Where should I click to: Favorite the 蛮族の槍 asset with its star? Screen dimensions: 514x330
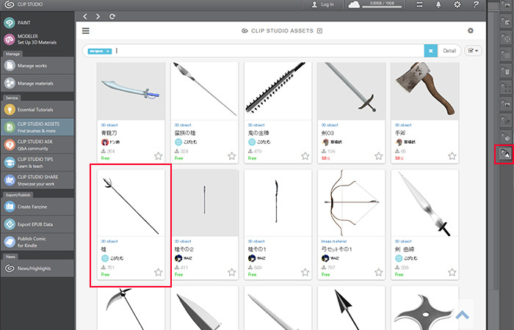pyautogui.click(x=232, y=155)
